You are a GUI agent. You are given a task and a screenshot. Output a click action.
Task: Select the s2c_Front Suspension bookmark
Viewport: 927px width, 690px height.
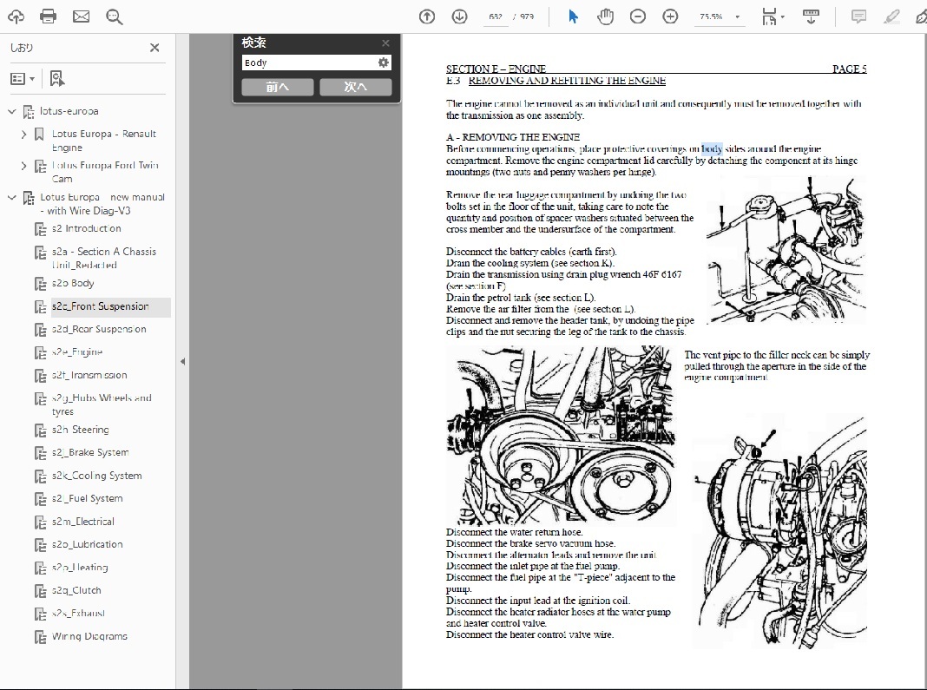pos(101,306)
